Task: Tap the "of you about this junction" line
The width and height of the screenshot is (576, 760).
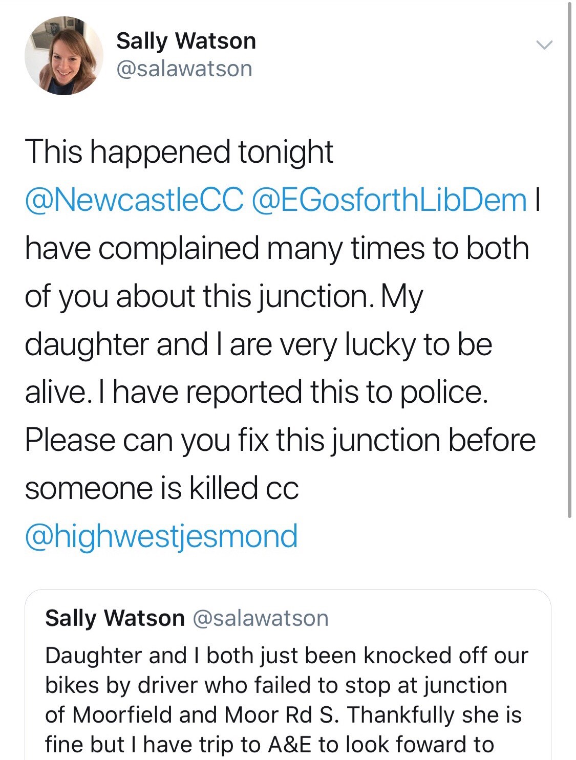Action: point(224,296)
